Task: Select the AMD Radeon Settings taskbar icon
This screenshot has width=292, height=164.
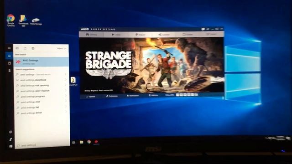Action: point(96,142)
